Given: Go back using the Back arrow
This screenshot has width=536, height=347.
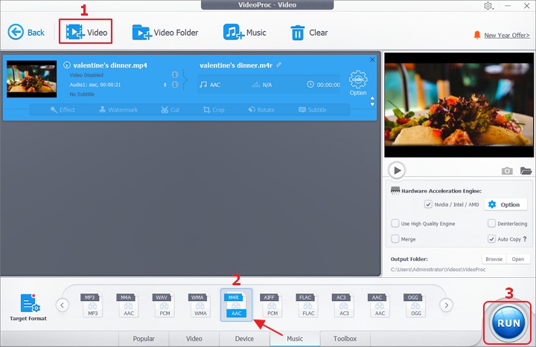Looking at the screenshot, I should [x=26, y=33].
